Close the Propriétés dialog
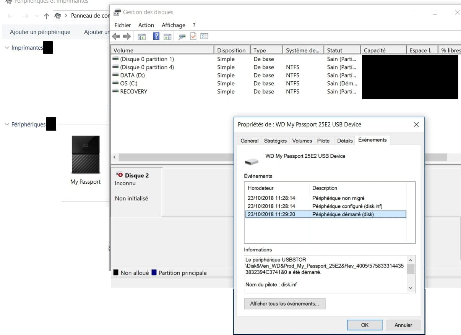The image size is (461, 335). [416, 125]
